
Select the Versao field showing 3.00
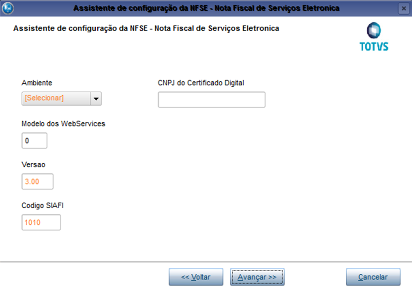37,181
